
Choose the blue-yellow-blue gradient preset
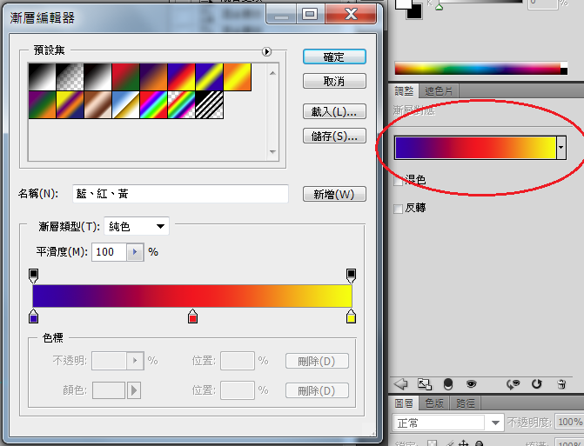tap(210, 77)
